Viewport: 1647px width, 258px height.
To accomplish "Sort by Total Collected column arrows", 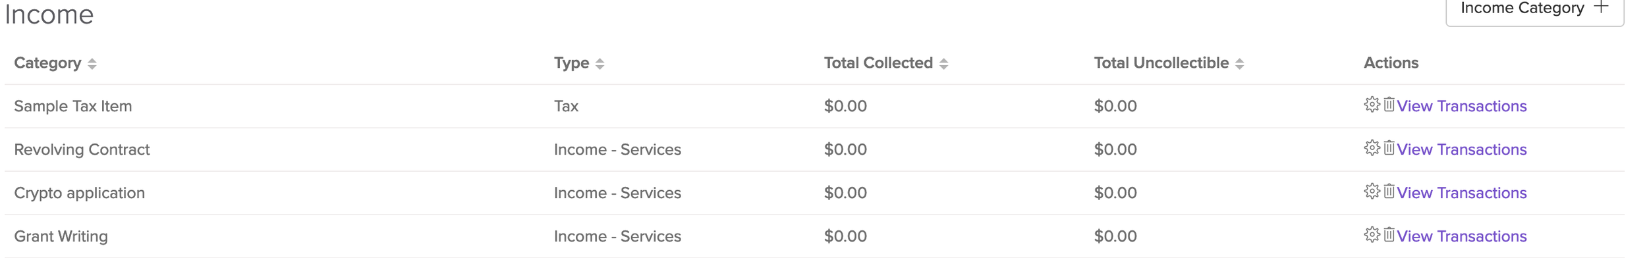I will pos(943,64).
